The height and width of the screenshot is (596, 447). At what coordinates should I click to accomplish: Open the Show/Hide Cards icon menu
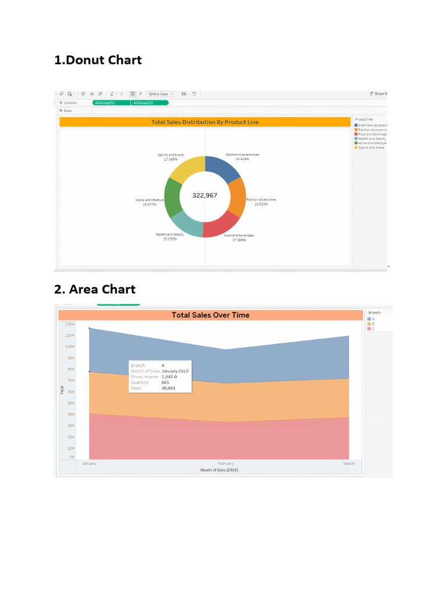tap(183, 94)
